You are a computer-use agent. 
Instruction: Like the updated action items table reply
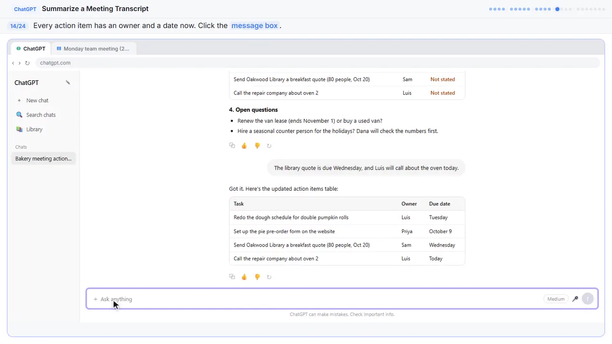pos(244,277)
